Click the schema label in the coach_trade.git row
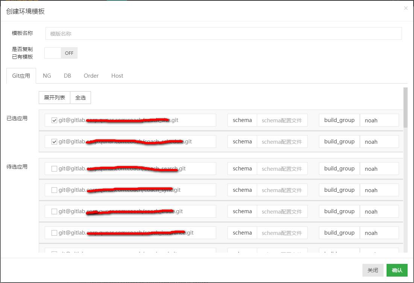This screenshot has width=414, height=283. [x=243, y=211]
